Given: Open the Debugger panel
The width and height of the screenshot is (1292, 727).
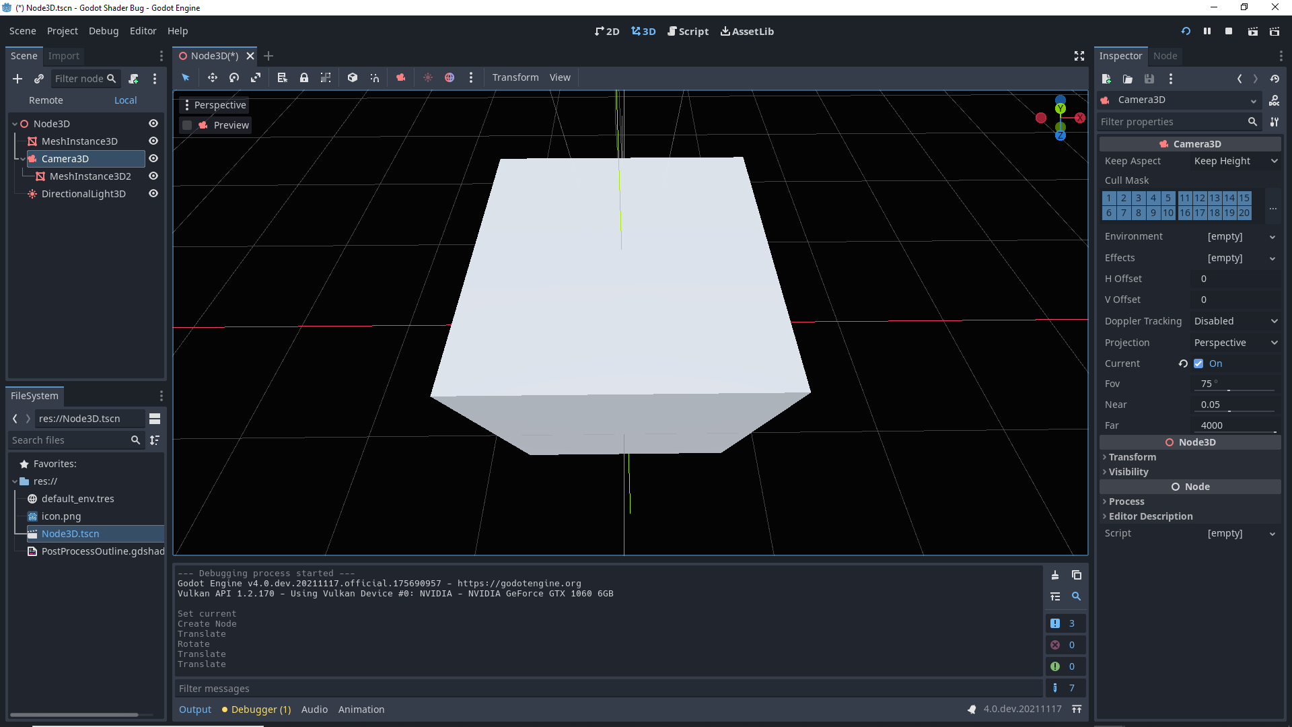Looking at the screenshot, I should (256, 709).
